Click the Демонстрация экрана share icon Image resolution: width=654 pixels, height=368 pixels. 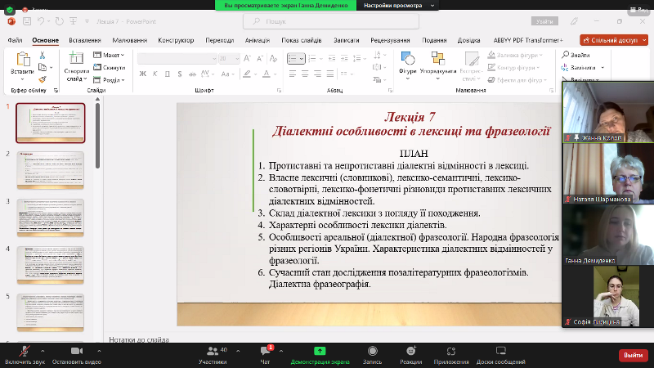pyautogui.click(x=320, y=350)
